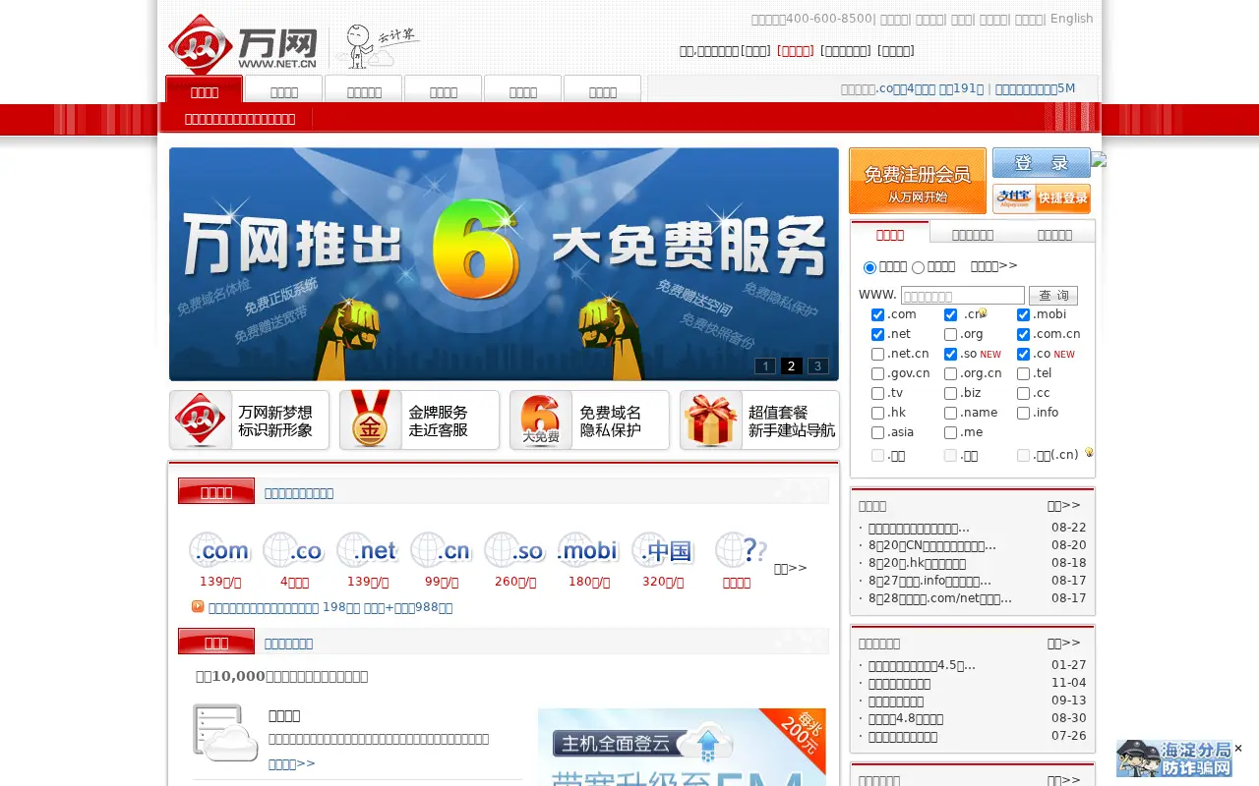The height and width of the screenshot is (786, 1259).
Task: Click the cloud server hosting icon
Action: tap(225, 733)
